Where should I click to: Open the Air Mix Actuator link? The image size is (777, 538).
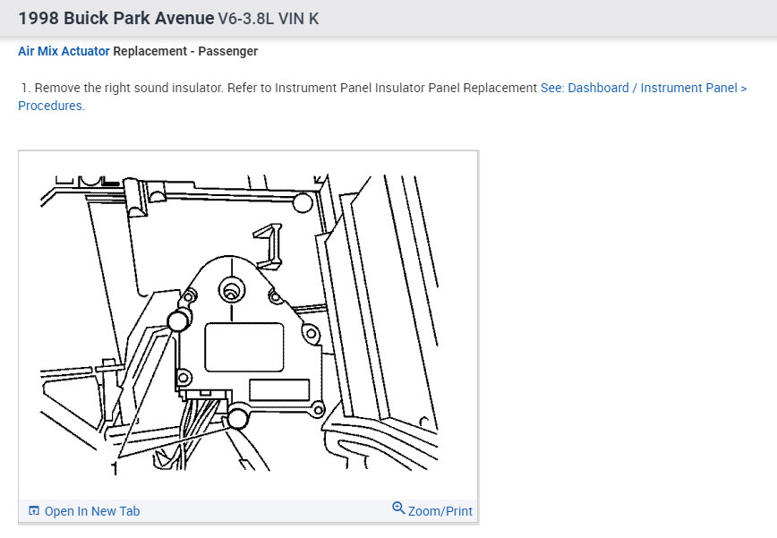point(64,51)
